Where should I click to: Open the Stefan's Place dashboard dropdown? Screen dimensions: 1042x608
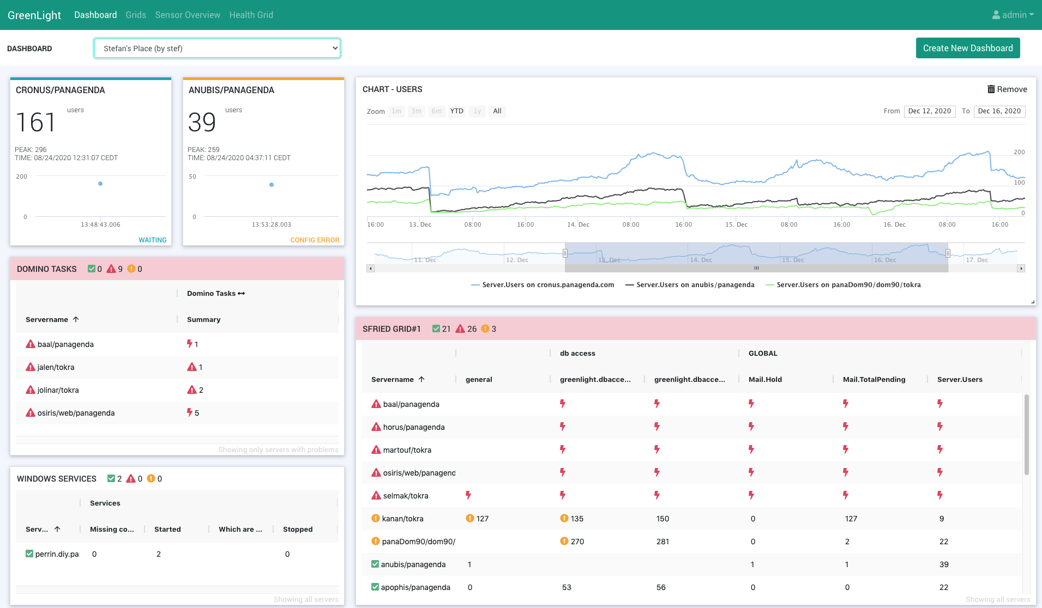(x=217, y=48)
